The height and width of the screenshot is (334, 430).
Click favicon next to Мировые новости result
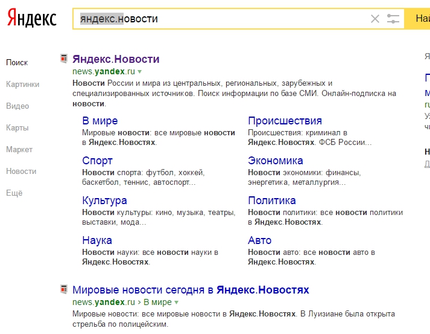(64, 289)
